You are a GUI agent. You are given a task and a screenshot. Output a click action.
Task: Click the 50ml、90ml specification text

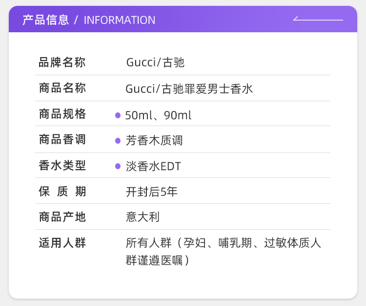(158, 115)
